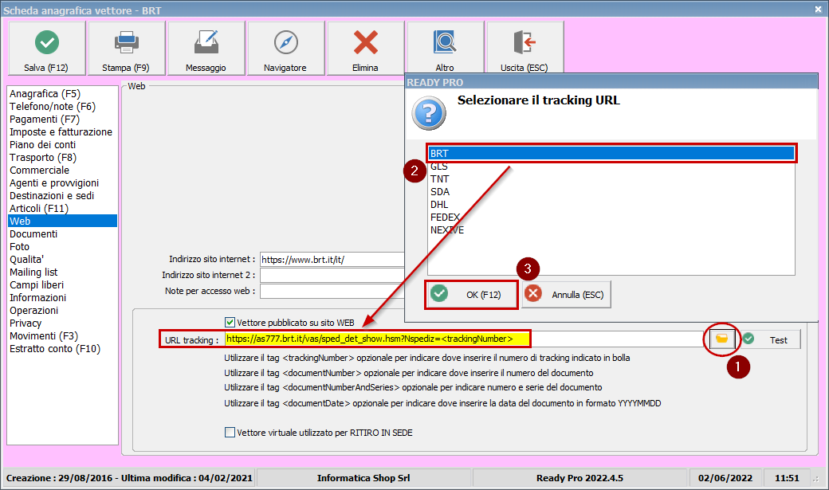Open the Mailing list section
The width and height of the screenshot is (829, 490).
pyautogui.click(x=62, y=272)
